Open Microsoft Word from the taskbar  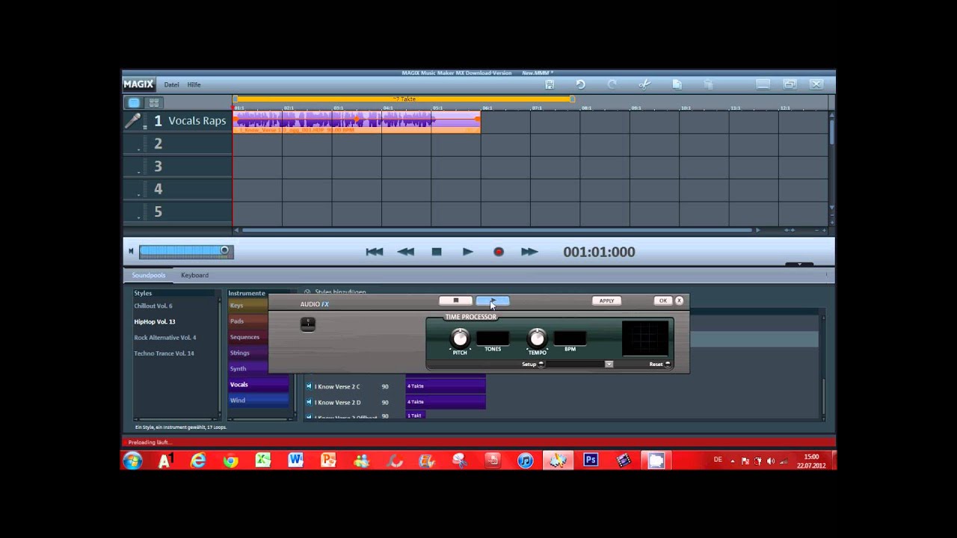click(x=296, y=460)
